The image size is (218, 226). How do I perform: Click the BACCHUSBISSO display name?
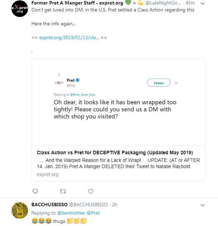coord(50,205)
